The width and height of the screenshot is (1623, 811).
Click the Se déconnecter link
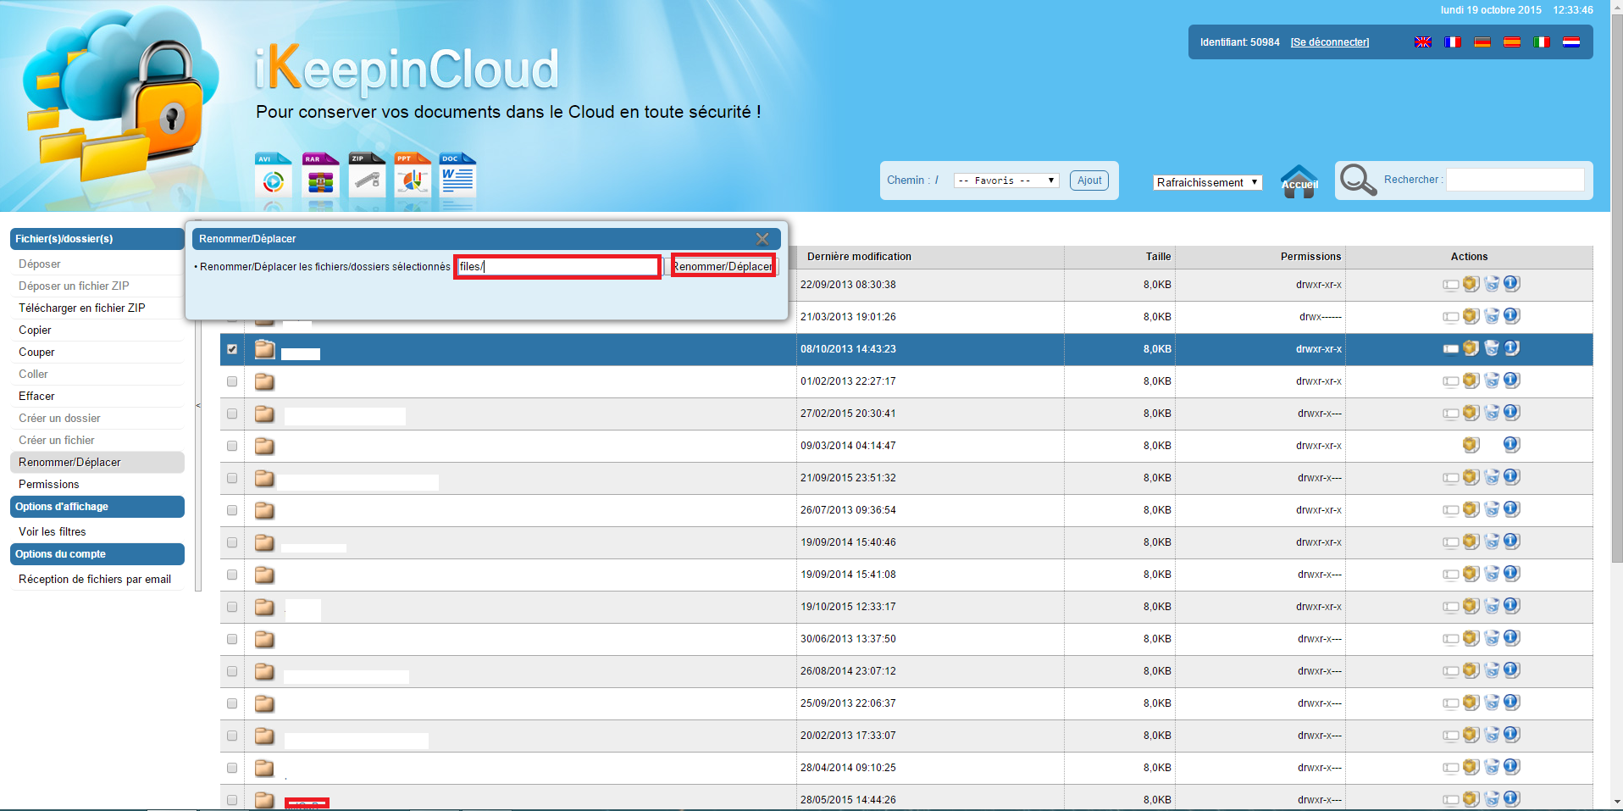pyautogui.click(x=1329, y=42)
